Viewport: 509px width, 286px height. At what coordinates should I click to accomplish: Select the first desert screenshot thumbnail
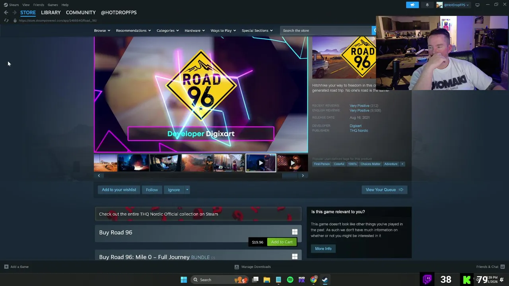105,163
